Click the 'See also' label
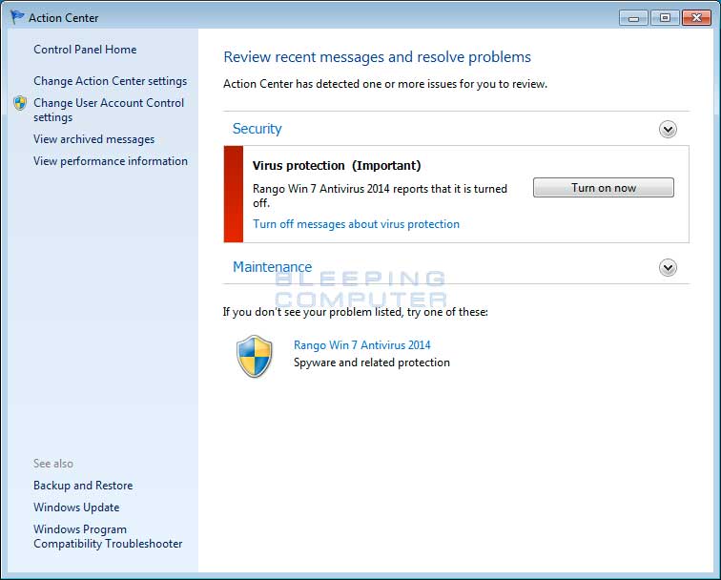 (x=53, y=464)
